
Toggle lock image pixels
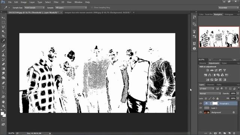210,98
